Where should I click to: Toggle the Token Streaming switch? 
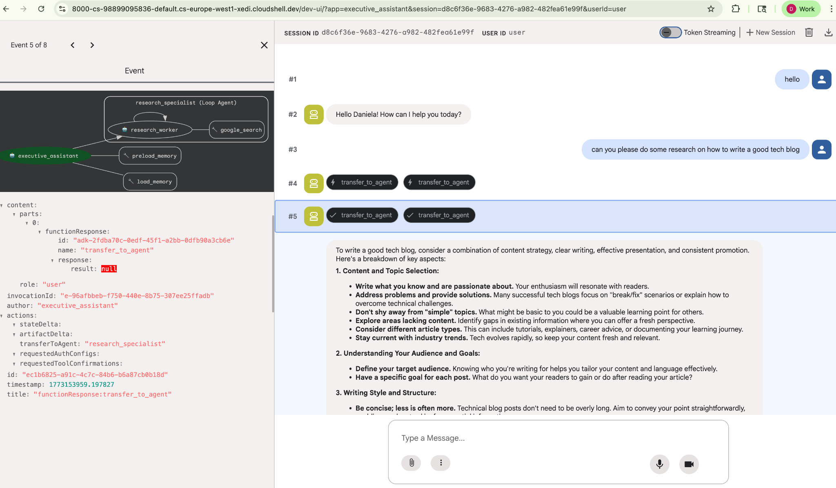pos(670,32)
